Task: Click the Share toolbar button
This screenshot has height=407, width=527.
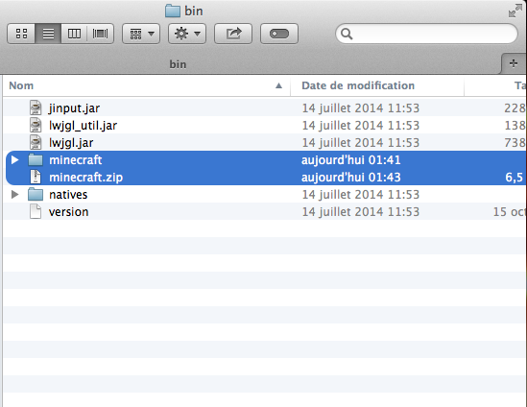Action: point(233,34)
